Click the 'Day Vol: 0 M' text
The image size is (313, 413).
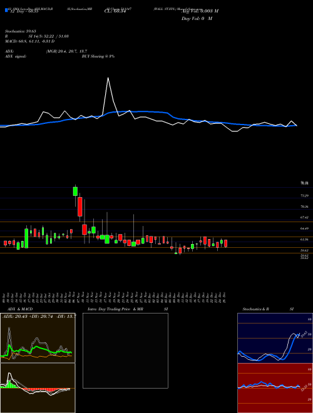pyautogui.click(x=197, y=19)
